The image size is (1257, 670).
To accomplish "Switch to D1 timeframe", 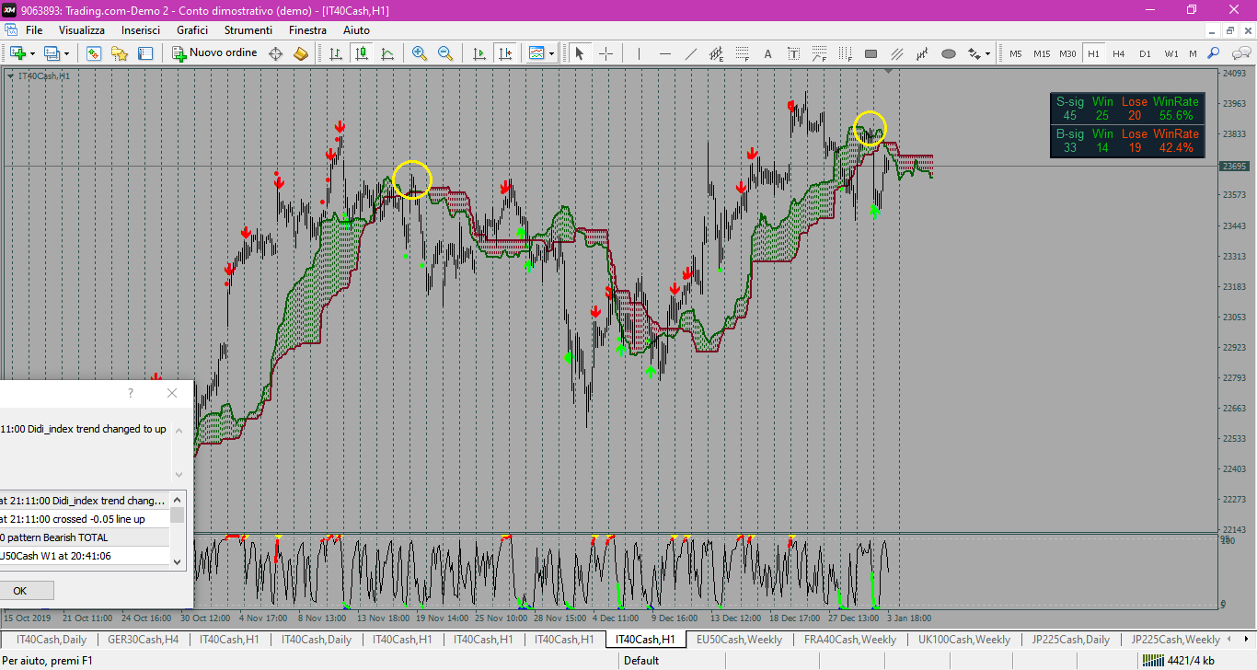I will (x=1145, y=53).
